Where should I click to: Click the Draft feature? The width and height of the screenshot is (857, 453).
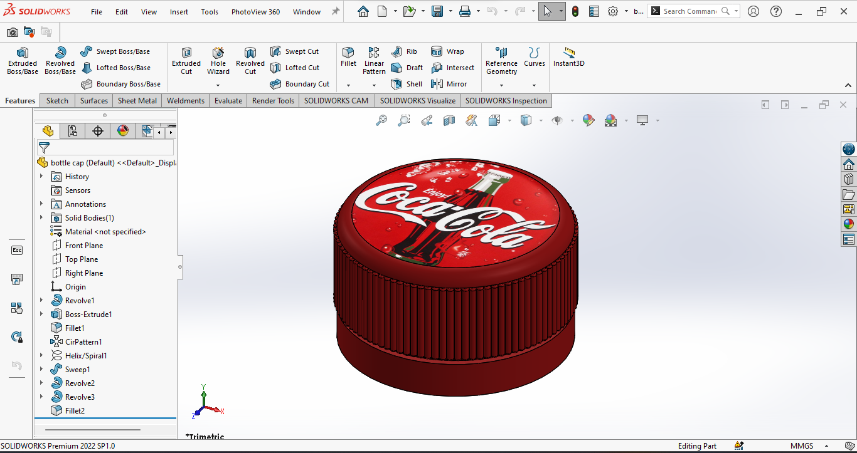coord(407,68)
